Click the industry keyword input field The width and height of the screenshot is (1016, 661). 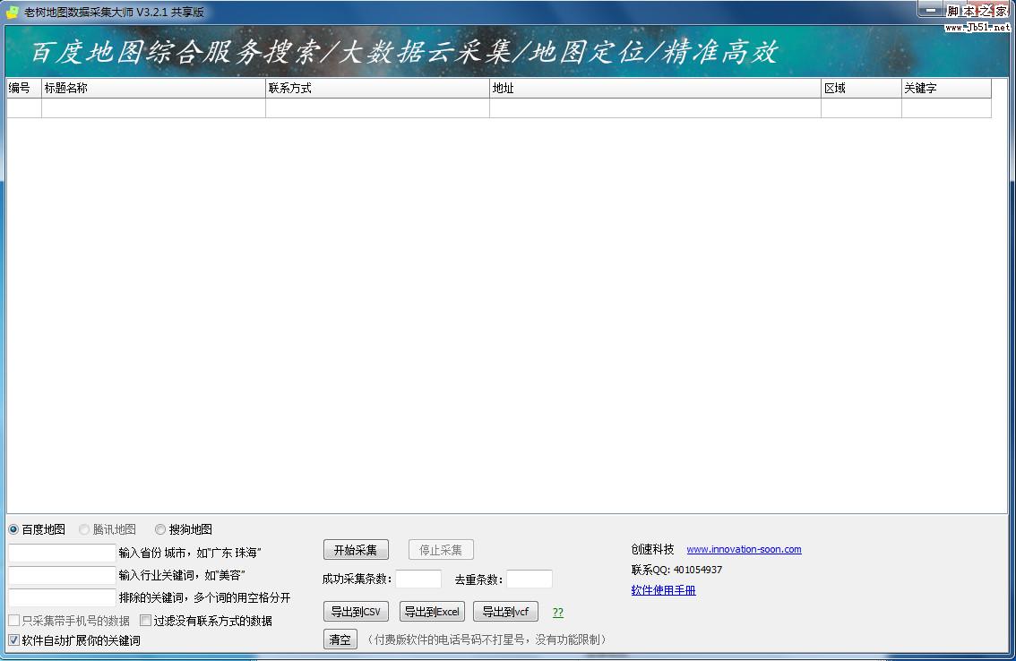tap(62, 575)
